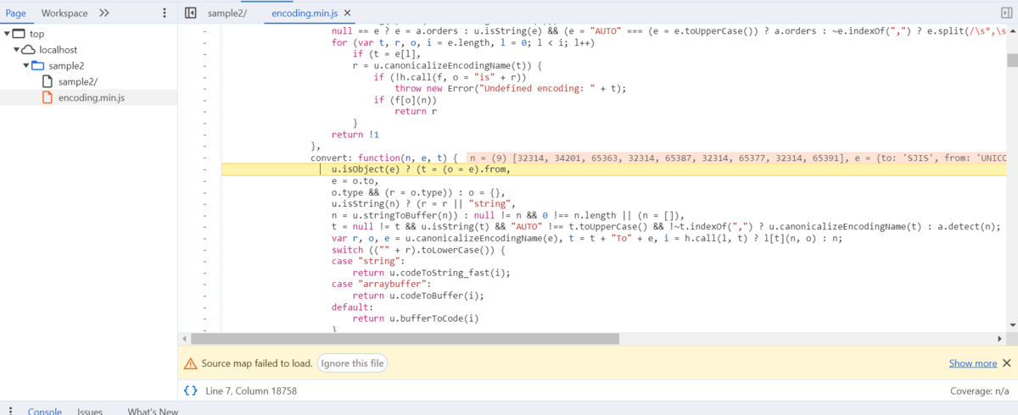Select encoding.min.js in the file tree
Image resolution: width=1018 pixels, height=415 pixels.
click(x=92, y=97)
